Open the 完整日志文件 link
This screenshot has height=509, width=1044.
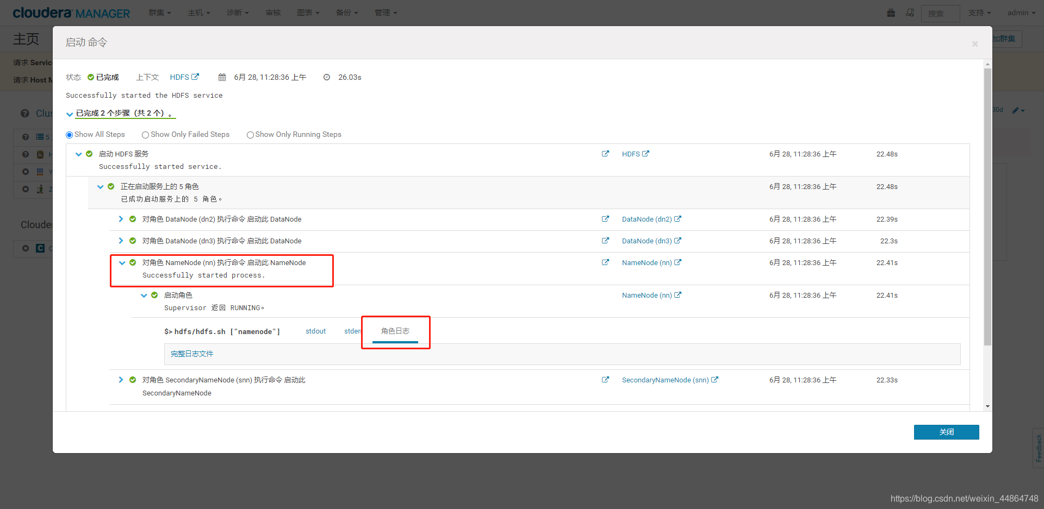point(192,354)
